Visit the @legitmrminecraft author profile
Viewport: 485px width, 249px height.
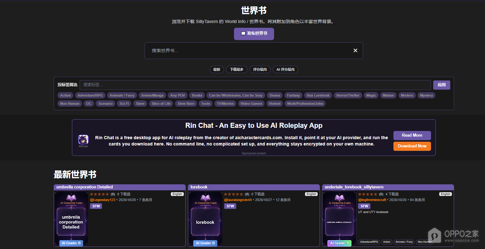pos(372,200)
